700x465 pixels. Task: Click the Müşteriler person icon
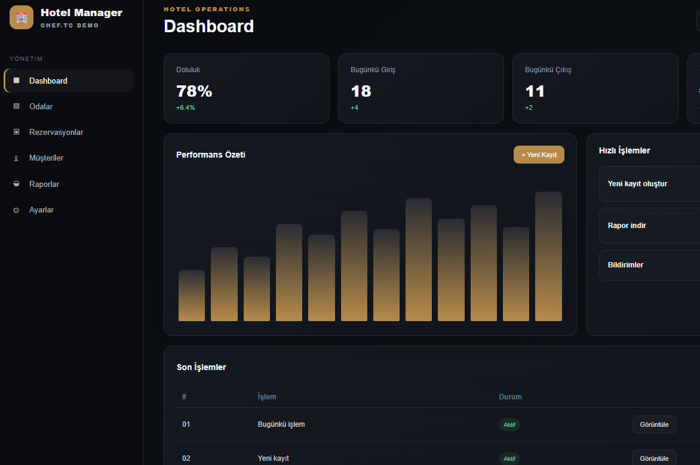point(17,158)
